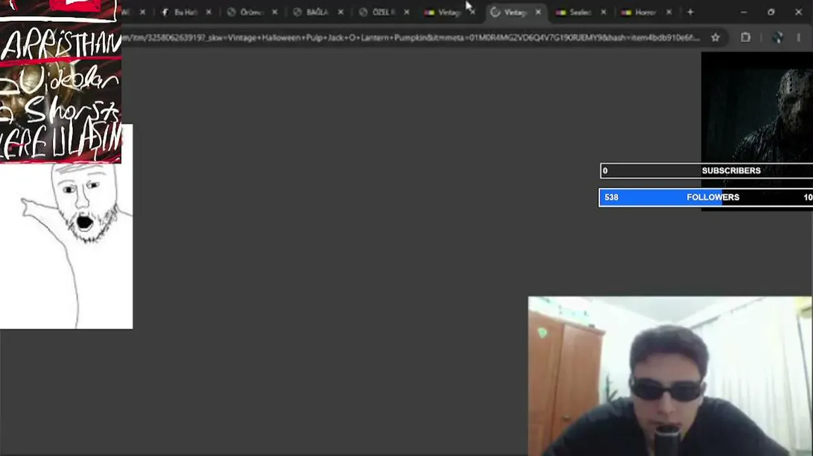Viewport: 813px width, 456px height.
Task: Click the webcam feed of the streamer
Action: [670, 376]
